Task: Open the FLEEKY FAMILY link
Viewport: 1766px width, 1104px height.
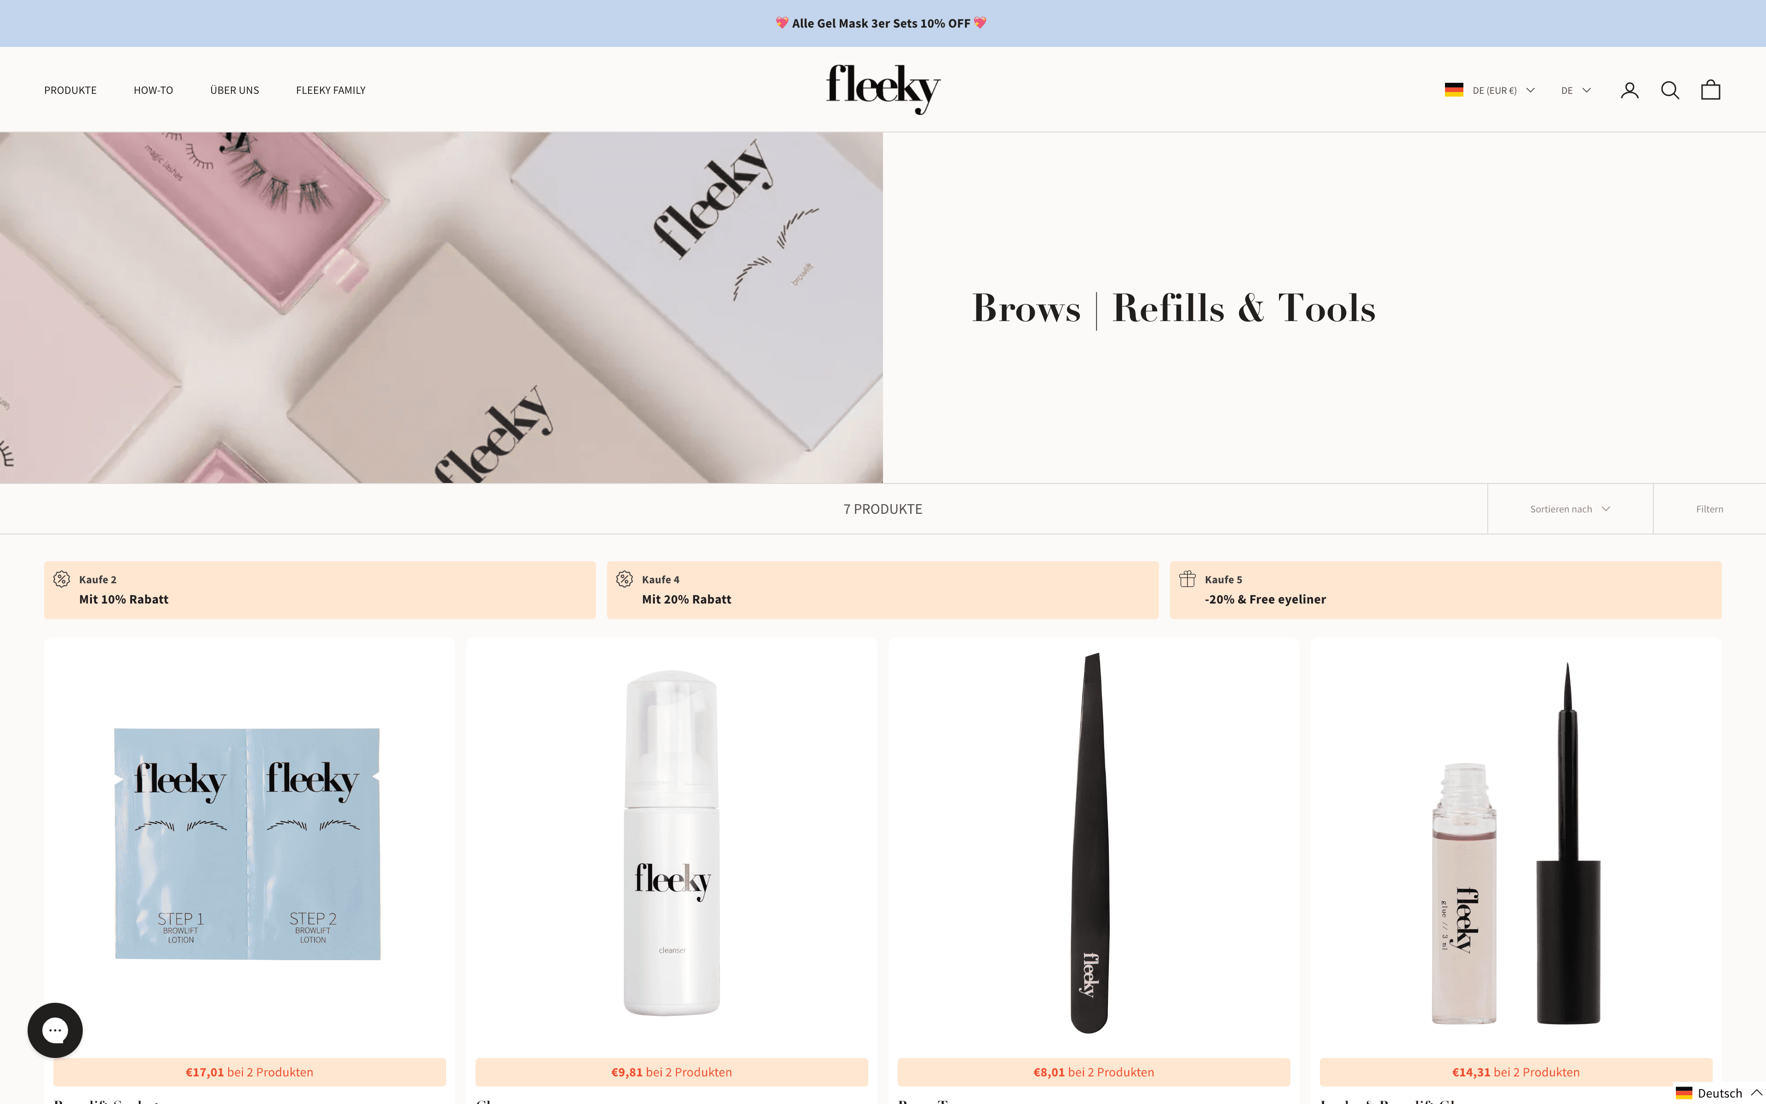Action: pyautogui.click(x=331, y=90)
